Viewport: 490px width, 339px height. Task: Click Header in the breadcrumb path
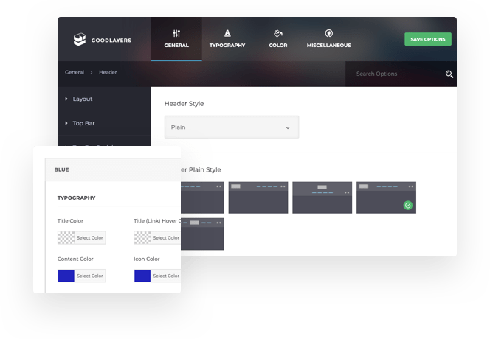108,72
